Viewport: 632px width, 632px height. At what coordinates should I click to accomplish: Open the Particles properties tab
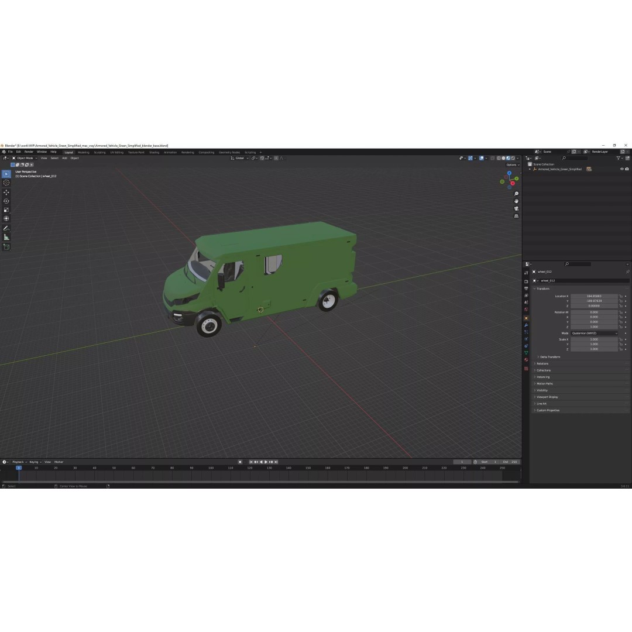click(526, 332)
